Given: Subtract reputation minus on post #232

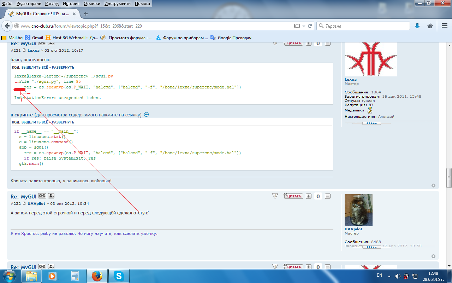Looking at the screenshot, I should coord(327,196).
